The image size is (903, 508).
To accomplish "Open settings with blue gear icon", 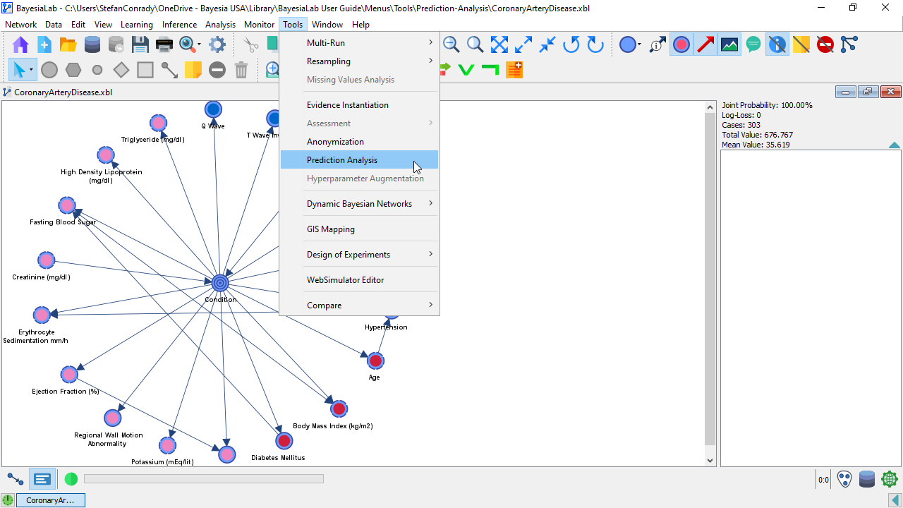I will click(217, 45).
